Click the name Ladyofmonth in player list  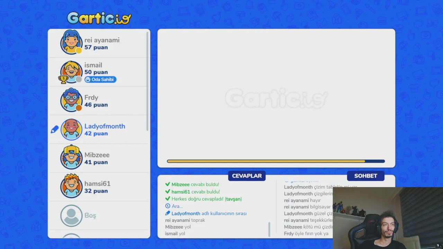105,126
